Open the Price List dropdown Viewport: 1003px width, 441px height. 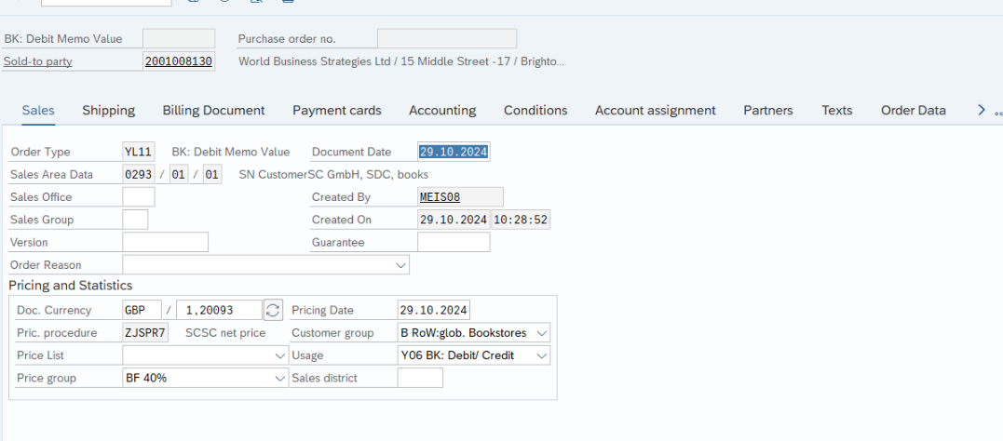279,355
